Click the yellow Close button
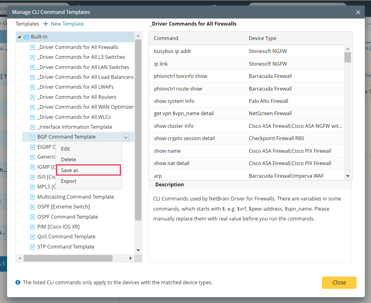371x303 pixels. (339, 282)
